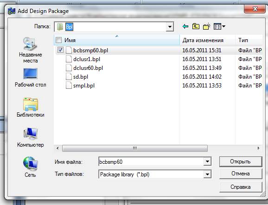Open Недавние места in the sidebar

[31, 50]
